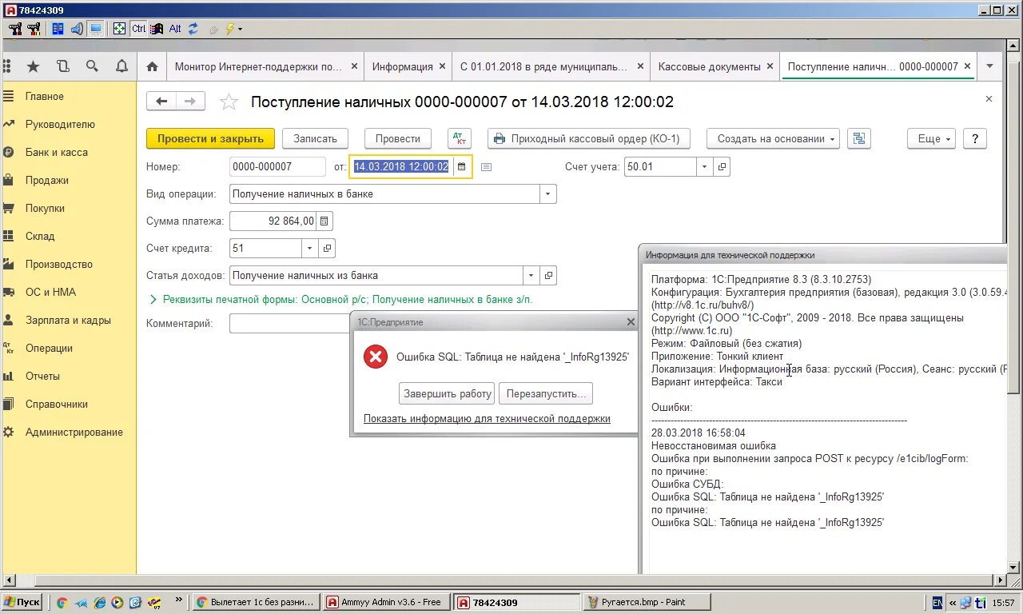The height and width of the screenshot is (614, 1023).
Task: Expand Счет учета dropdown
Action: tap(704, 166)
